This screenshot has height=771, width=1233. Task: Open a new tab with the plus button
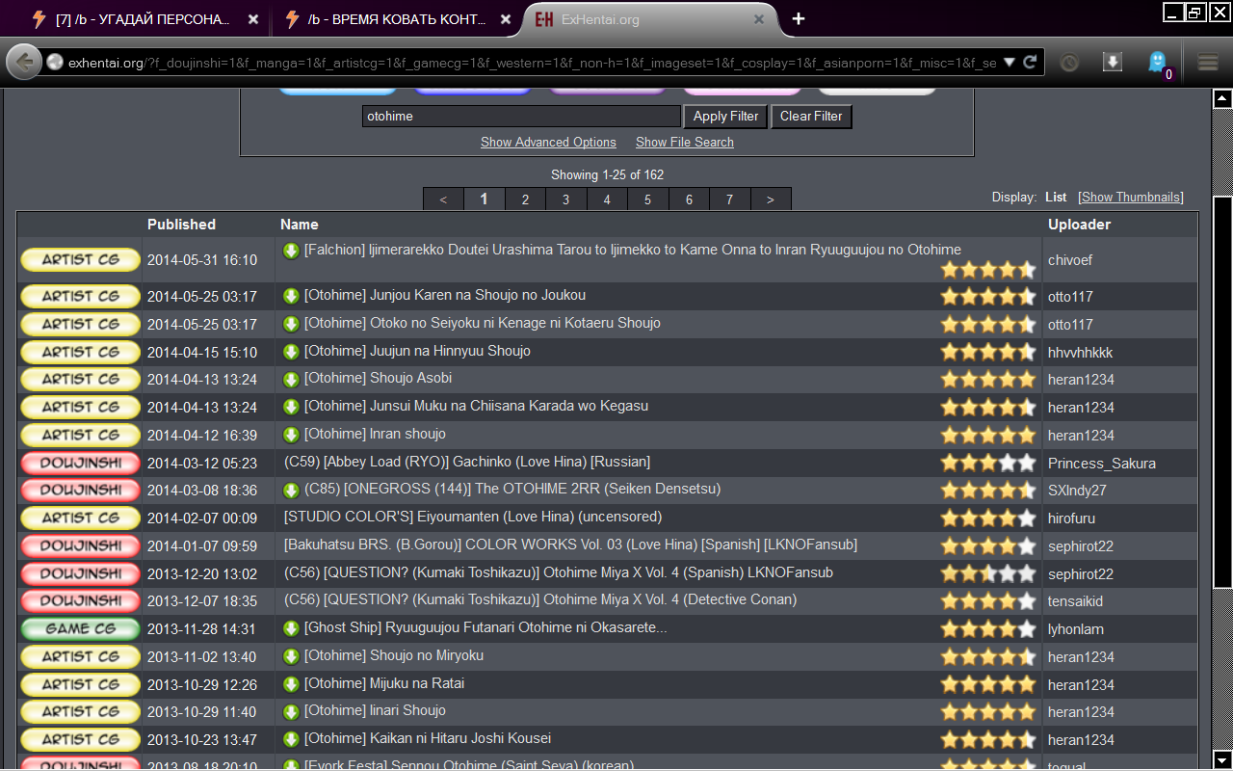(x=799, y=18)
